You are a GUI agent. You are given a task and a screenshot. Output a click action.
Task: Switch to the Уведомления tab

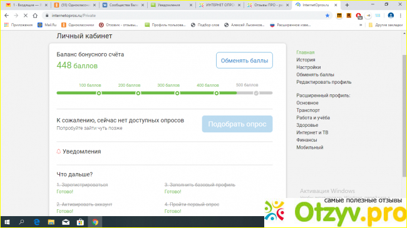click(x=172, y=5)
